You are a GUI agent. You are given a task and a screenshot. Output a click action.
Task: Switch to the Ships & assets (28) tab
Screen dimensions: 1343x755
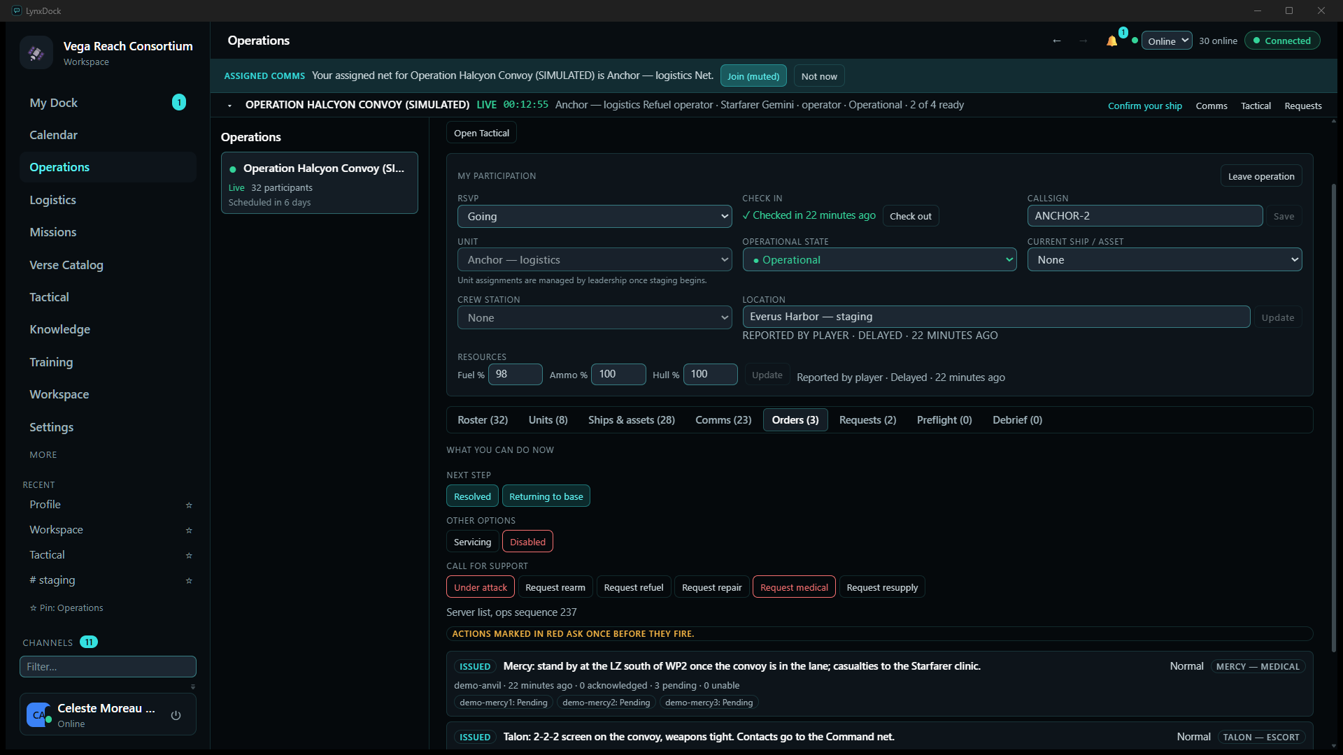click(632, 419)
